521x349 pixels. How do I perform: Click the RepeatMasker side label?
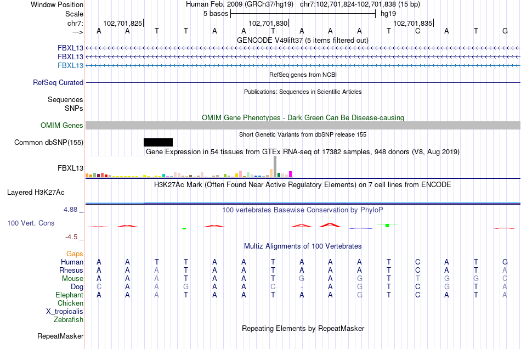click(x=60, y=336)
